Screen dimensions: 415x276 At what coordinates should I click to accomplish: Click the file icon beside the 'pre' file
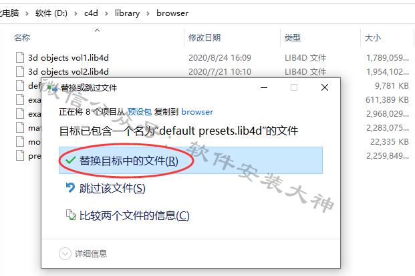coord(20,155)
